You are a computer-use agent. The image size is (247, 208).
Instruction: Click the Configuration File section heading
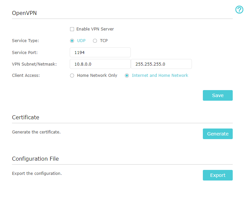click(35, 159)
